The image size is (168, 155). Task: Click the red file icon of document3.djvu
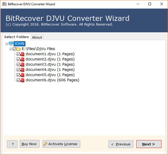coord(22,65)
